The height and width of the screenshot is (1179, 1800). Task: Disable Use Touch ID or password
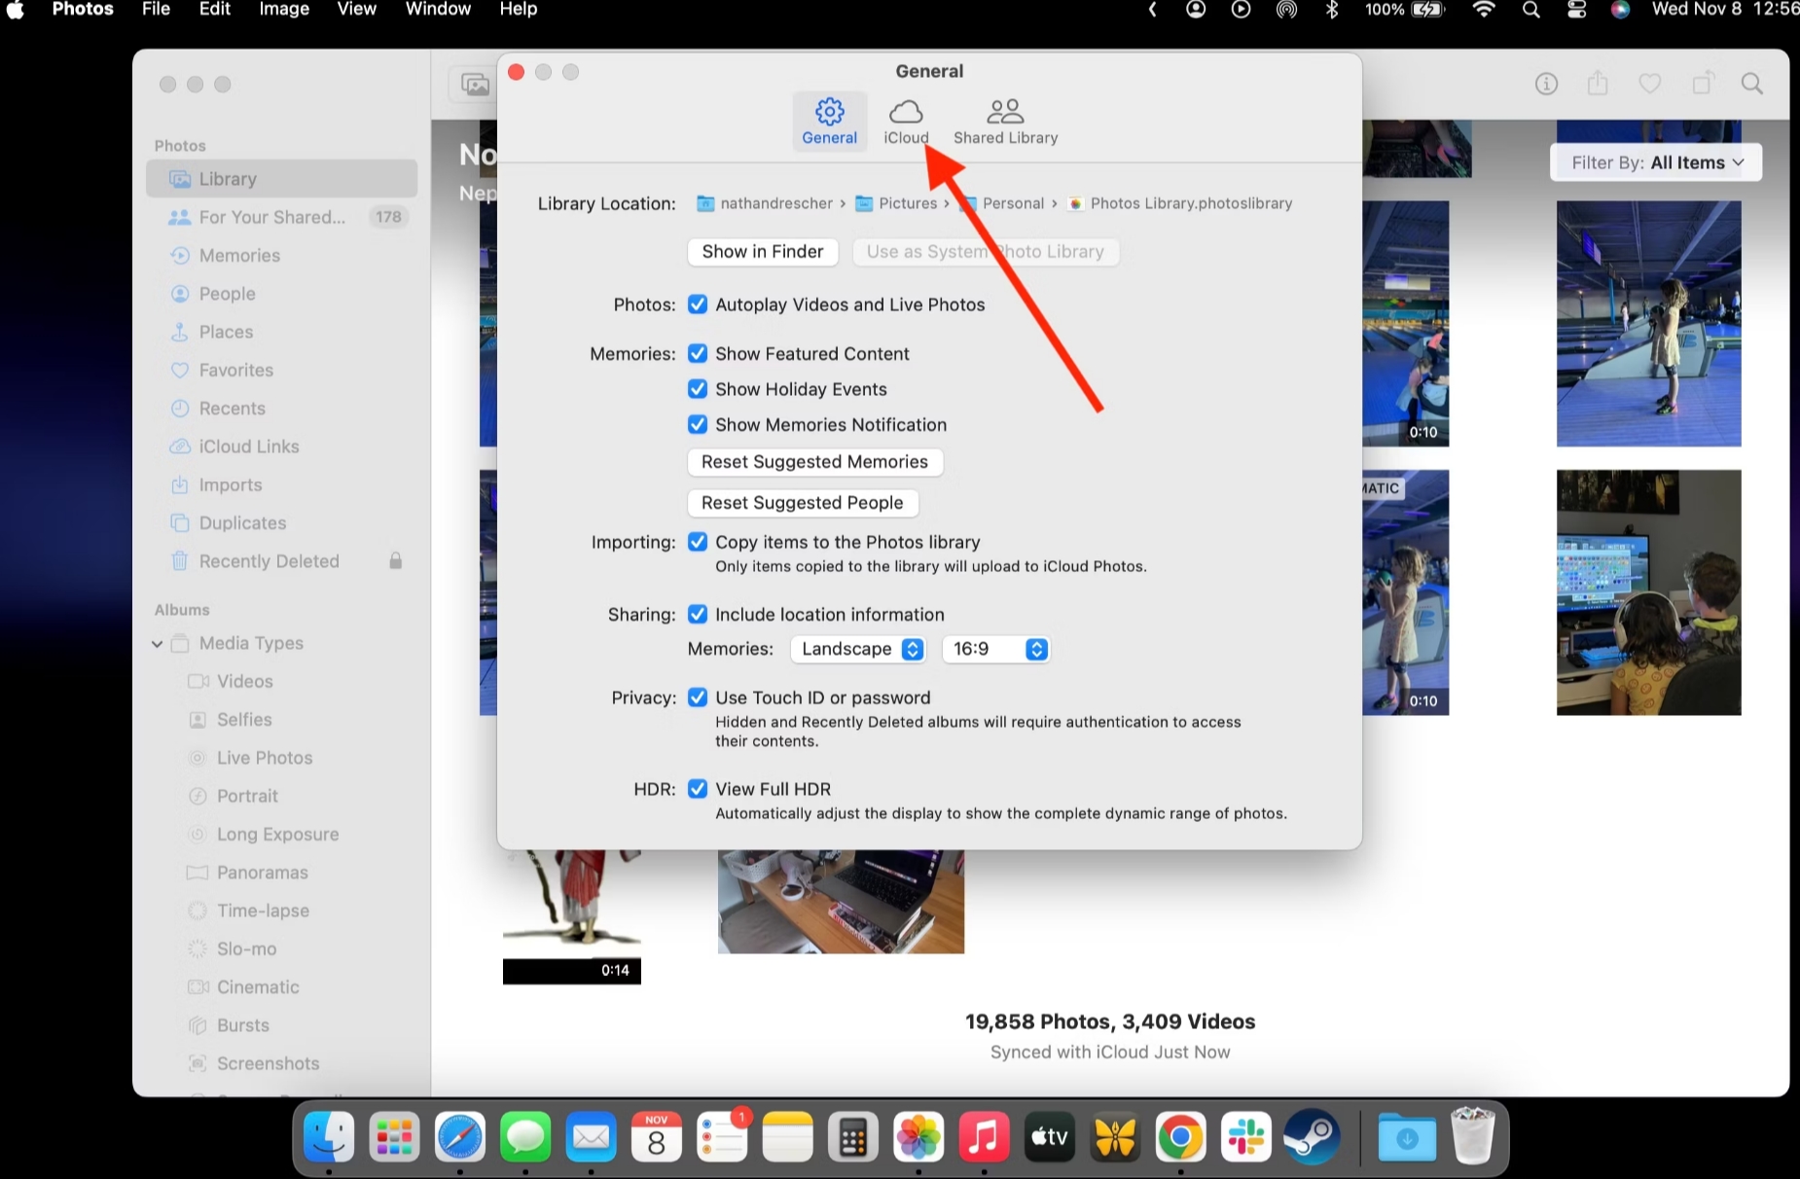698,697
